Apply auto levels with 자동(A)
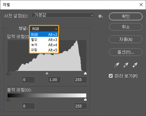The height and width of the screenshot is (116, 146). [126, 40]
